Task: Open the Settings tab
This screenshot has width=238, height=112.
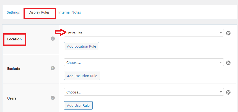Action: (13, 12)
